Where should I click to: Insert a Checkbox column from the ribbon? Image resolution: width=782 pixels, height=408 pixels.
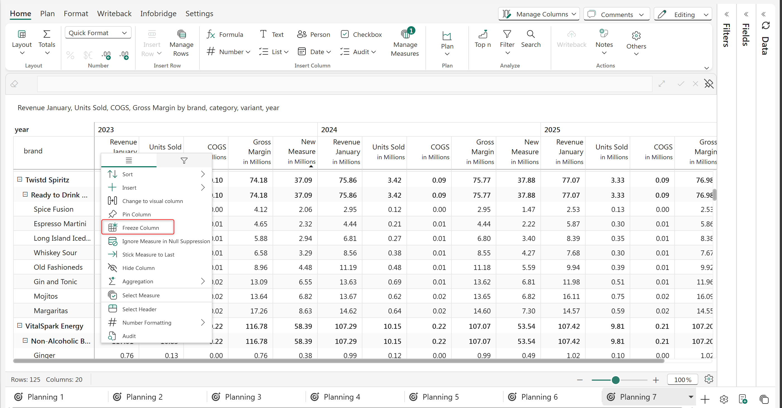(361, 34)
